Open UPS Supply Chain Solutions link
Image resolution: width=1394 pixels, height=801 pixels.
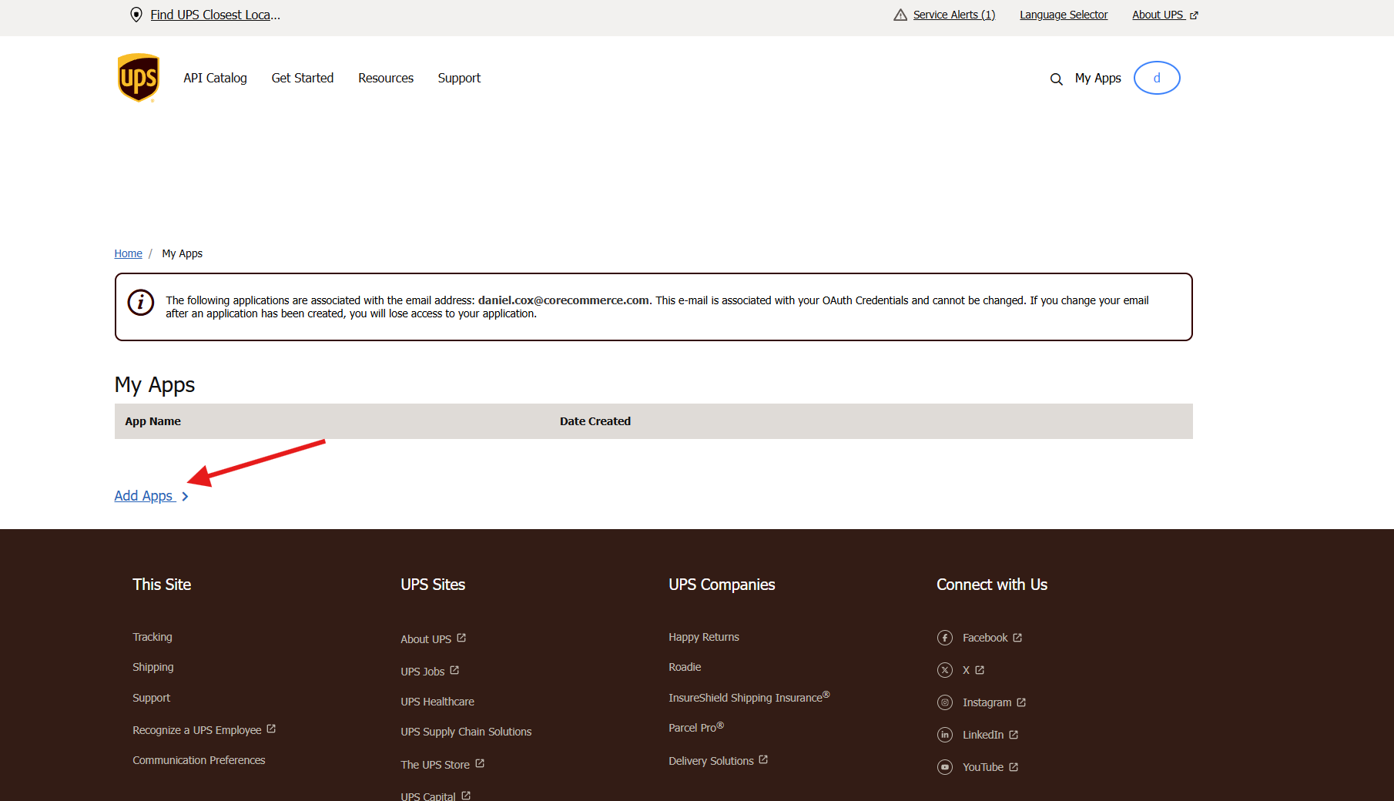(x=466, y=732)
